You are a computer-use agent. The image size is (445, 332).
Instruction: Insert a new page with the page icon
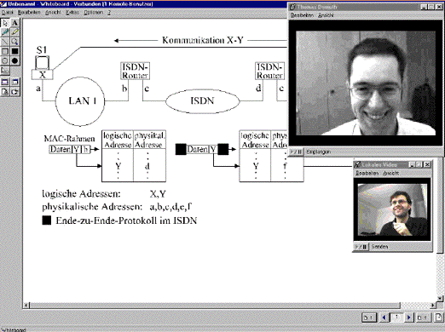tap(438, 318)
